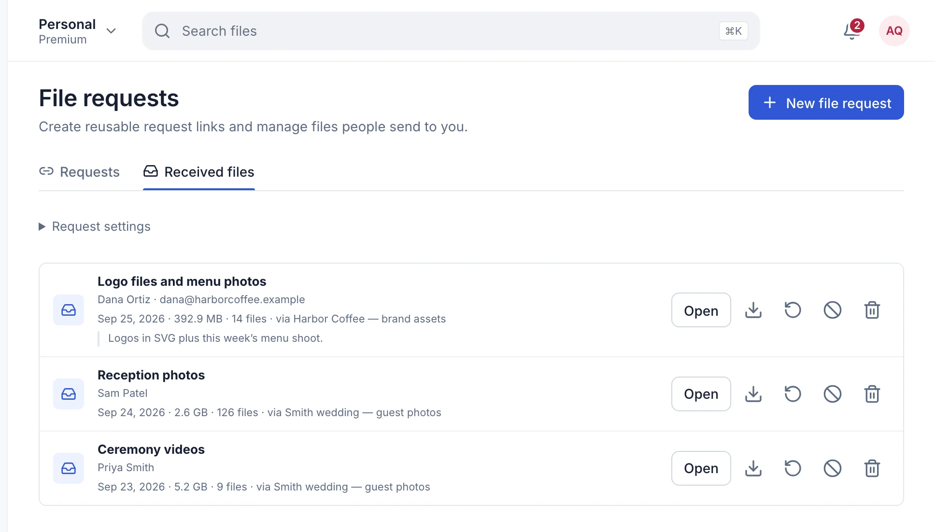
Task: Block sender on Logo files and menu photos row
Action: pyautogui.click(x=833, y=310)
